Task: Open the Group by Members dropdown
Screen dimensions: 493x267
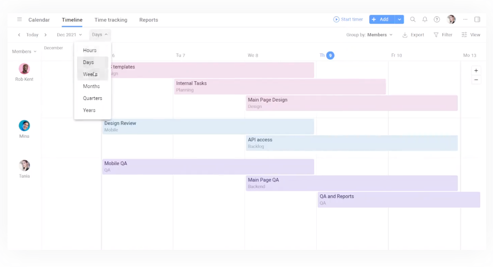Action: 369,35
